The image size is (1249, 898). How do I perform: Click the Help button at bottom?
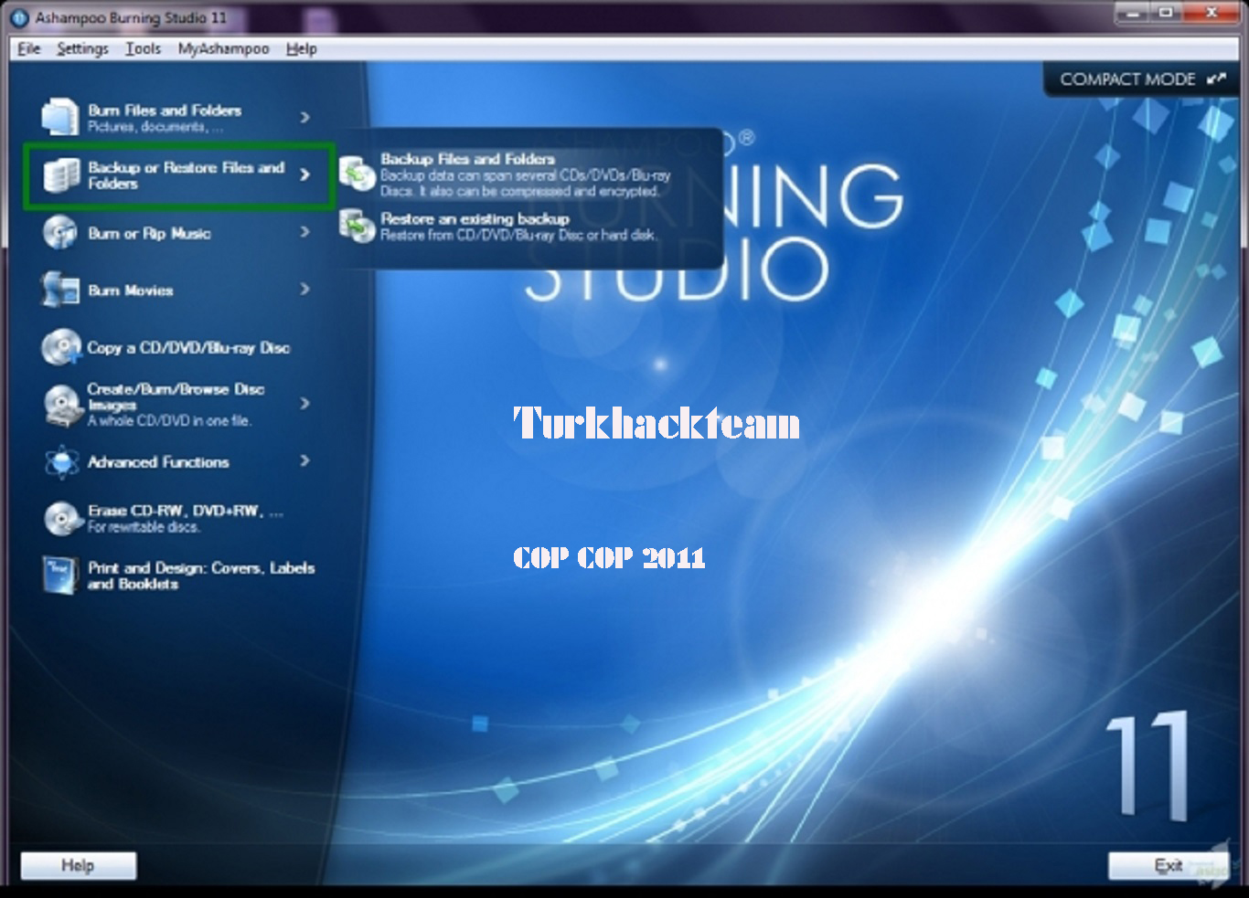pyautogui.click(x=78, y=865)
